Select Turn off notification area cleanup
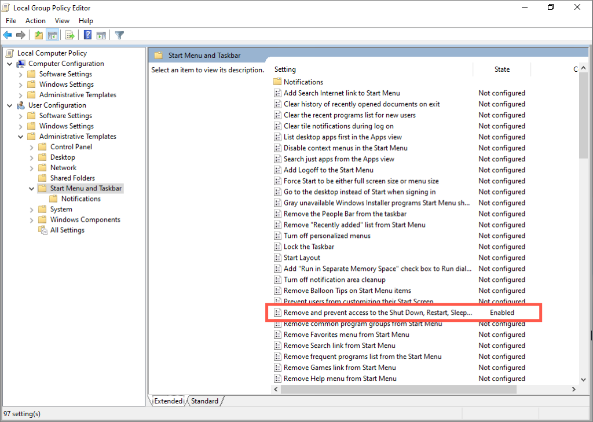The height and width of the screenshot is (422, 593). tap(334, 280)
